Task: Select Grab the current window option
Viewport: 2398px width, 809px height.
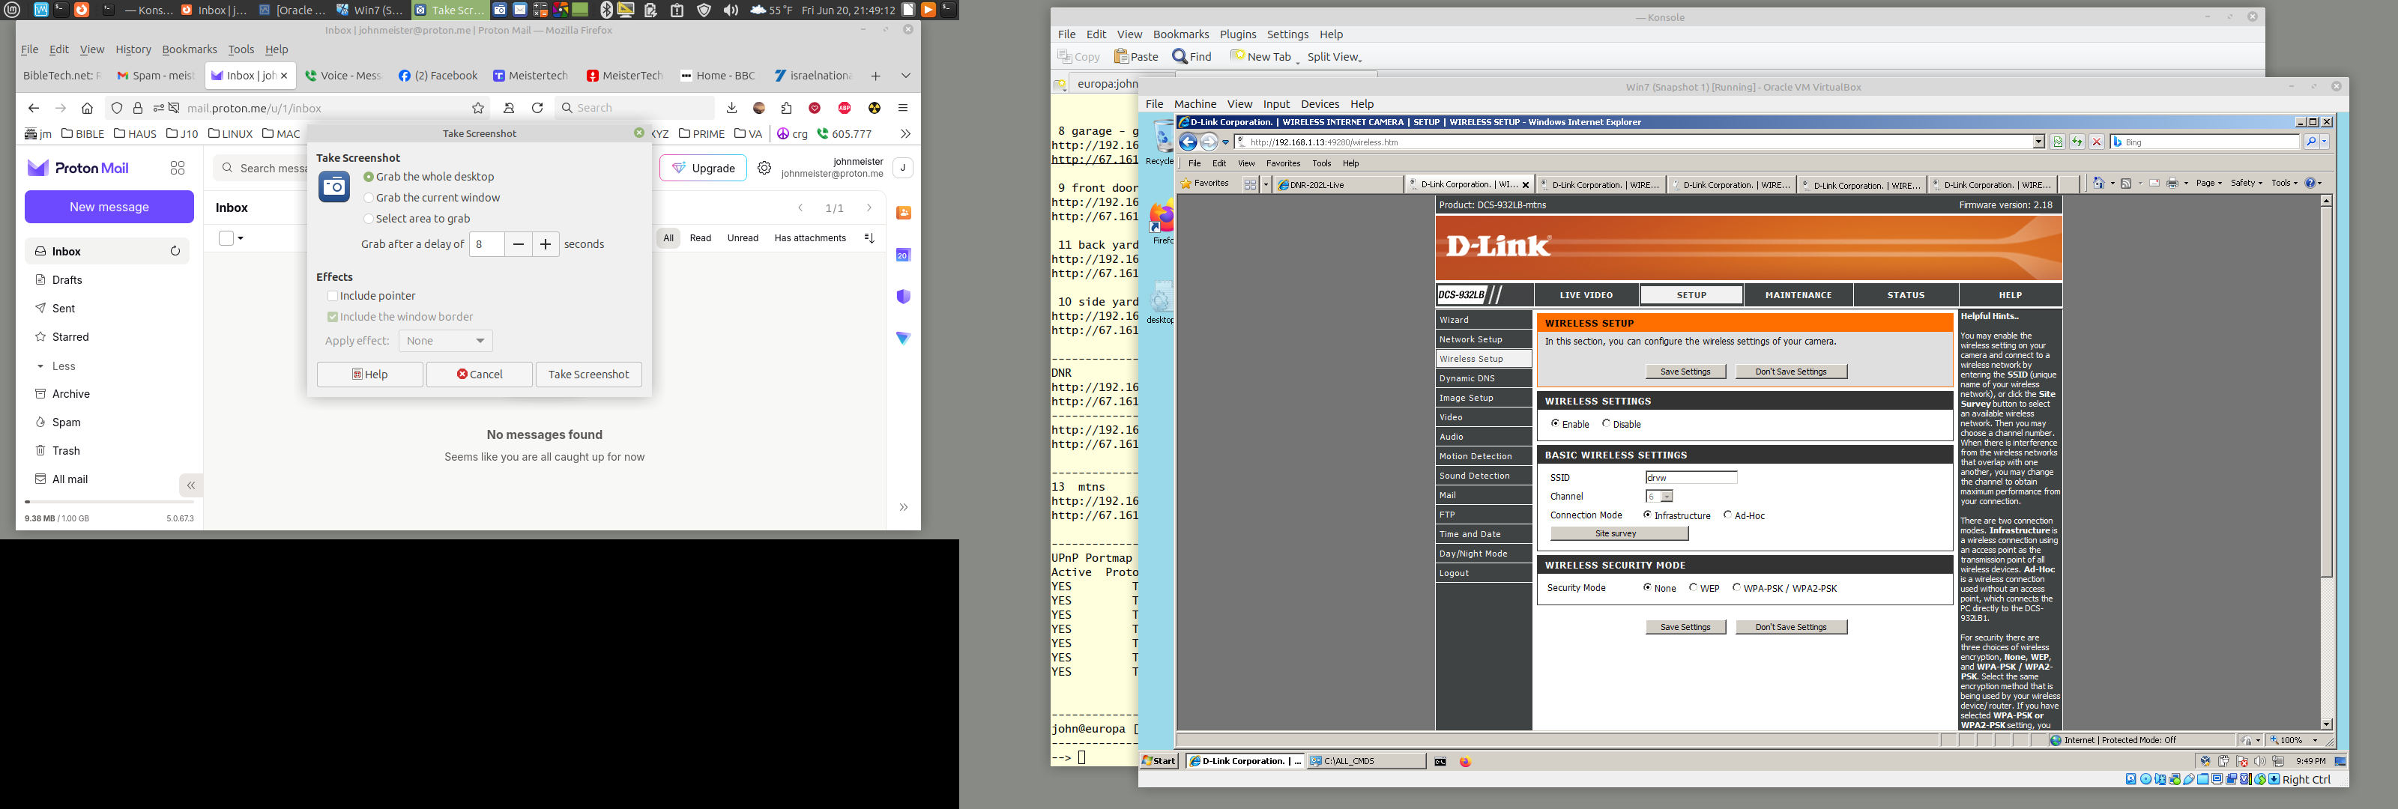Action: [x=369, y=199]
